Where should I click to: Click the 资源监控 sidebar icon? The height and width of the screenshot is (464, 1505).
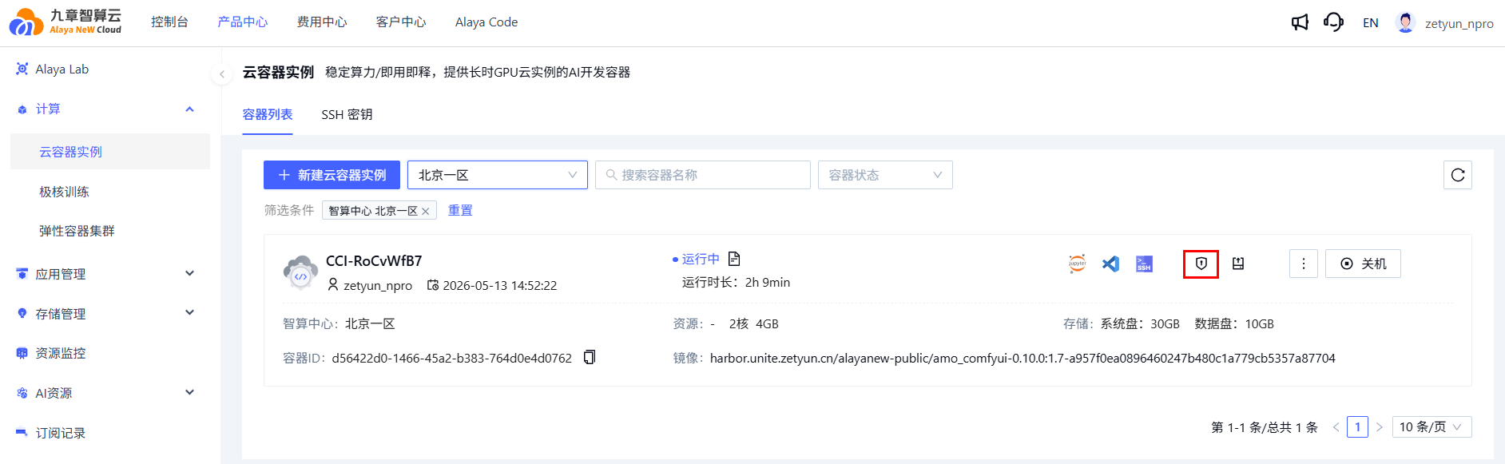coord(22,353)
